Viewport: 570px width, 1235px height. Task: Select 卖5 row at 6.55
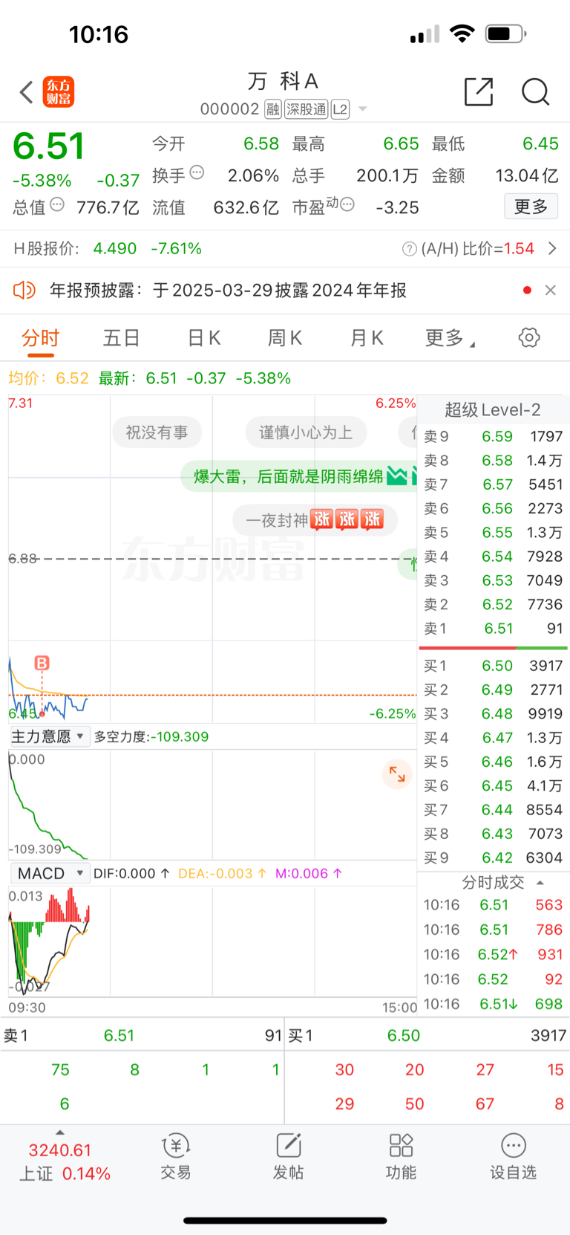click(493, 532)
